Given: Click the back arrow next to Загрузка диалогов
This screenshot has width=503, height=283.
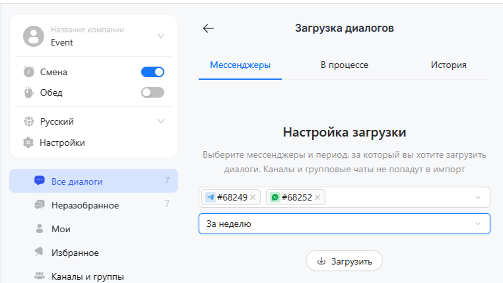Looking at the screenshot, I should (x=208, y=28).
